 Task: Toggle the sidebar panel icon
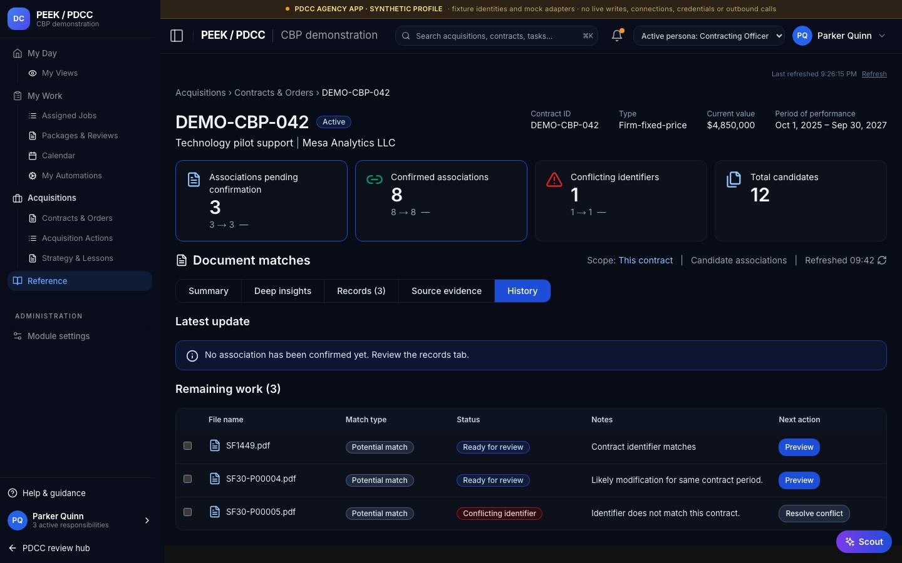point(177,36)
